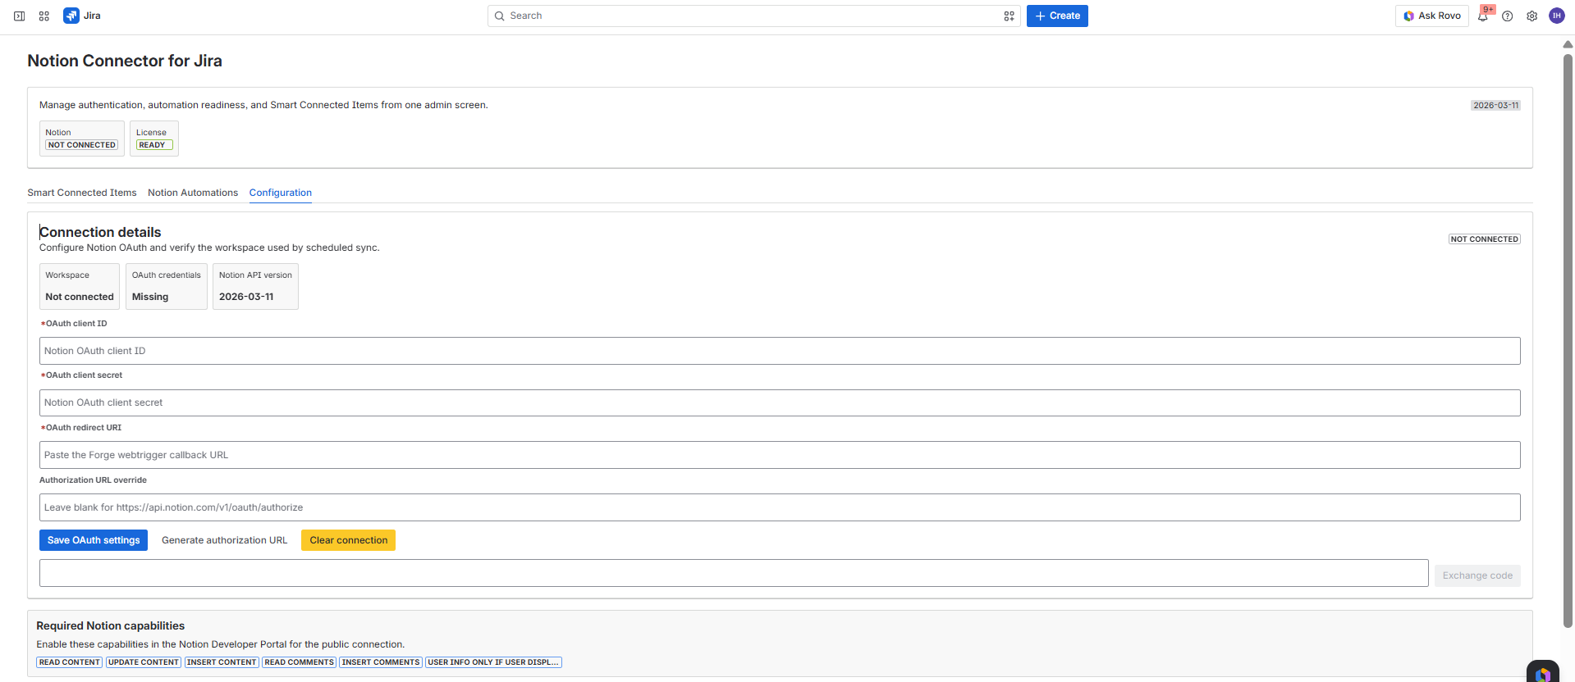Click the page vertical scrollbar
Viewport: 1575px width, 682px height.
[x=1568, y=340]
